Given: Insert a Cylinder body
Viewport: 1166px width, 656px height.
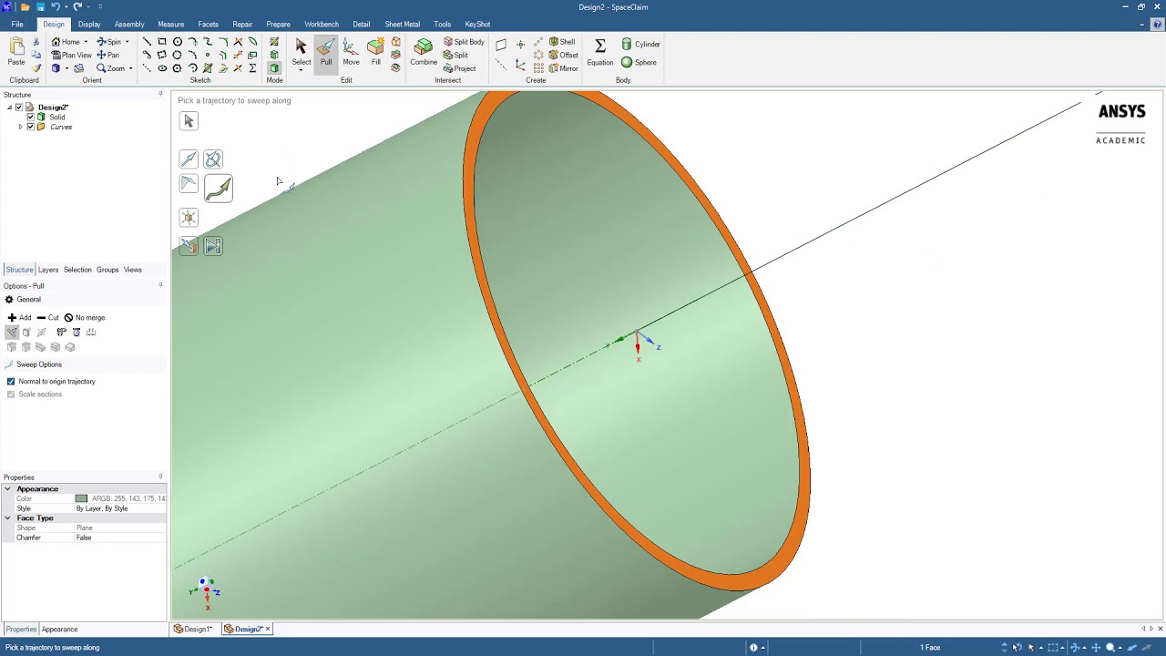Looking at the screenshot, I should click(x=640, y=44).
